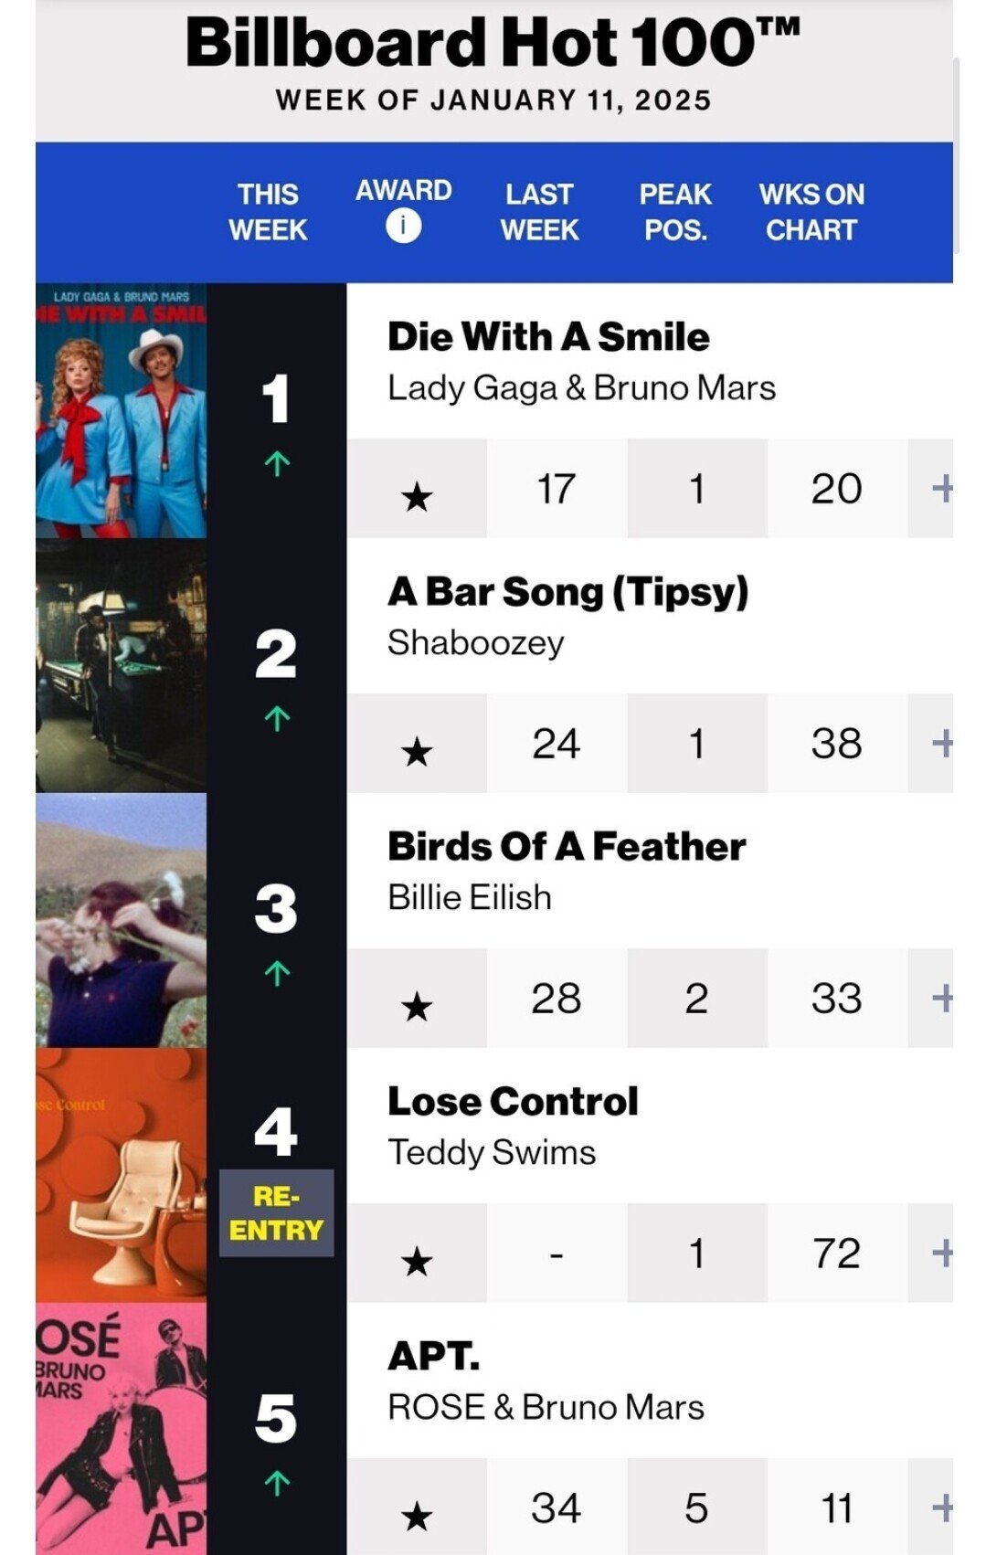Open the Billie Eilish artist link
This screenshot has height=1555, width=986.
[x=470, y=898]
